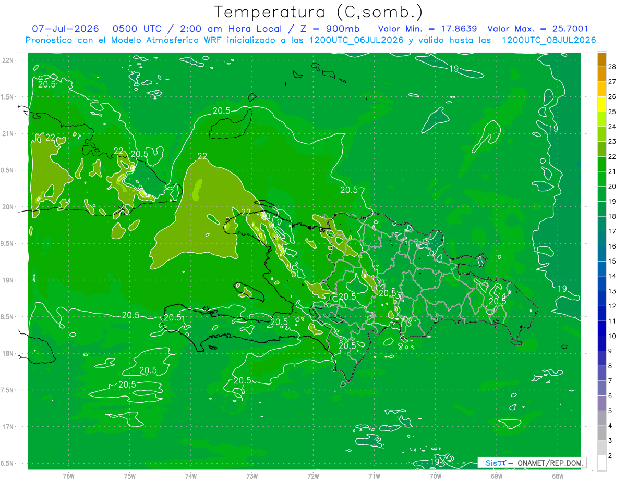Click the dark blue legend swatch between 10 and 11
Screen dimensions: 626x483
(x=601, y=328)
